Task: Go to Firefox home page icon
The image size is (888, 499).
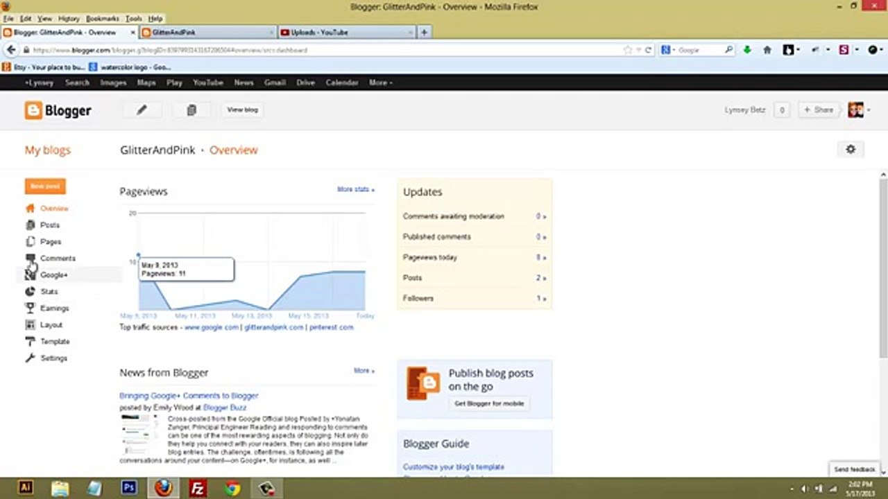Action: click(x=767, y=50)
